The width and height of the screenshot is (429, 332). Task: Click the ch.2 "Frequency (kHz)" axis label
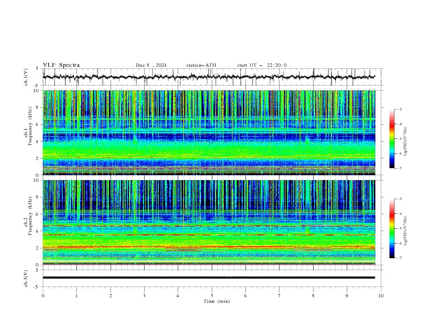(30, 216)
